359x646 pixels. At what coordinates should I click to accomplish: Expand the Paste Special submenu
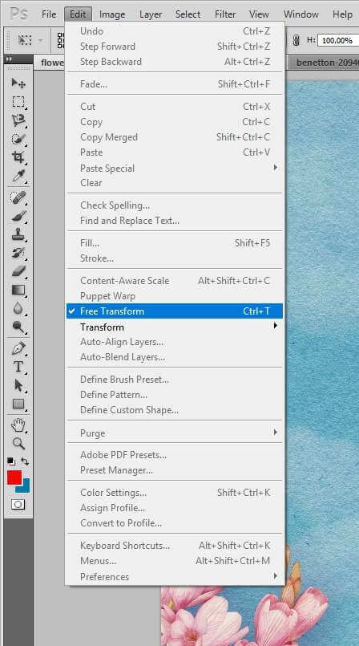tap(175, 168)
